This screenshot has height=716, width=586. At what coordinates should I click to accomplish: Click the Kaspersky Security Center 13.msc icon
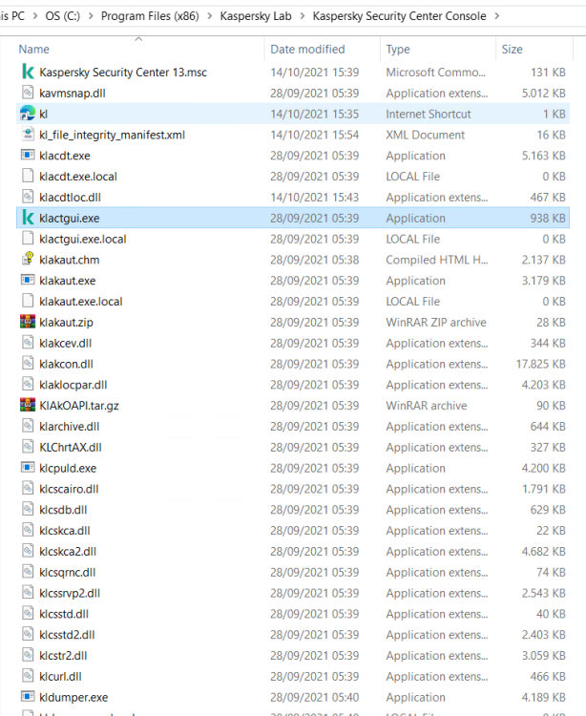pyautogui.click(x=28, y=72)
